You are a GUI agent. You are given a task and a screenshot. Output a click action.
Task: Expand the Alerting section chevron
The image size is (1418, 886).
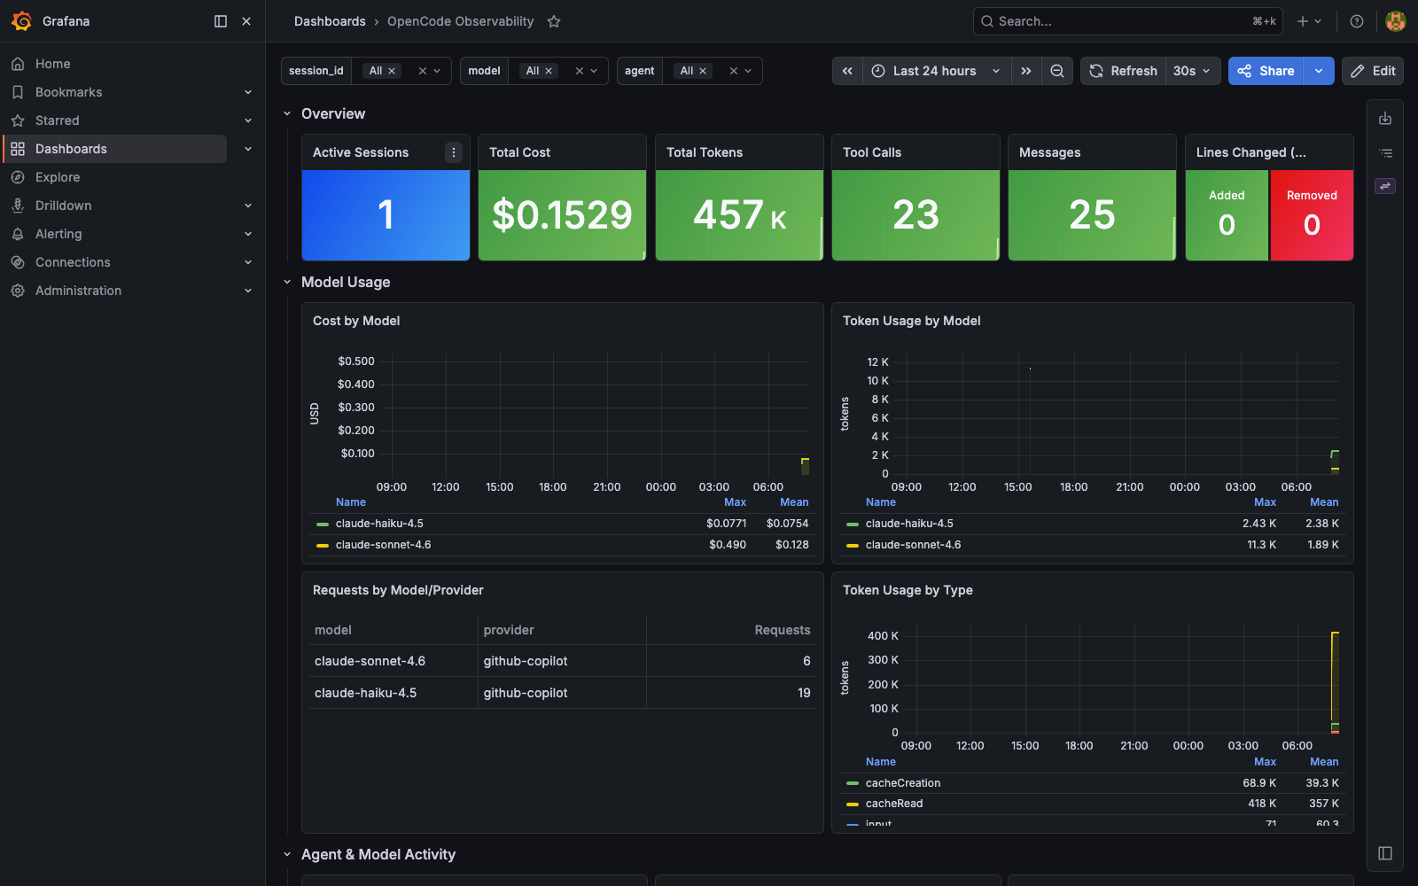pos(248,234)
